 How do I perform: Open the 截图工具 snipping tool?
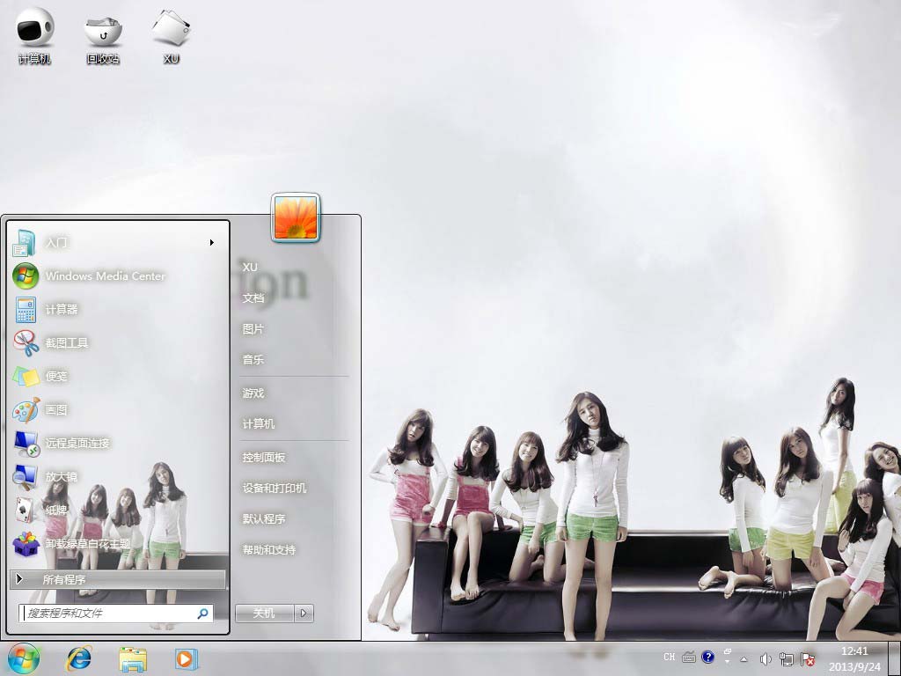(x=67, y=343)
